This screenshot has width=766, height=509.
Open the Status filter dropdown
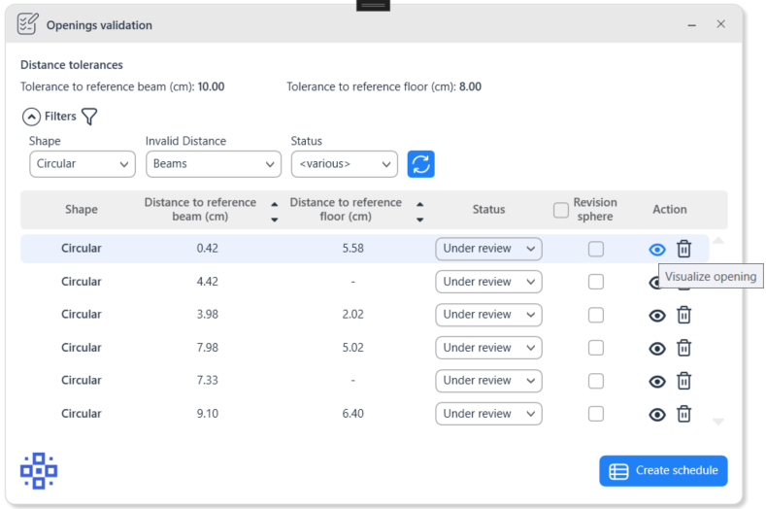click(x=344, y=164)
